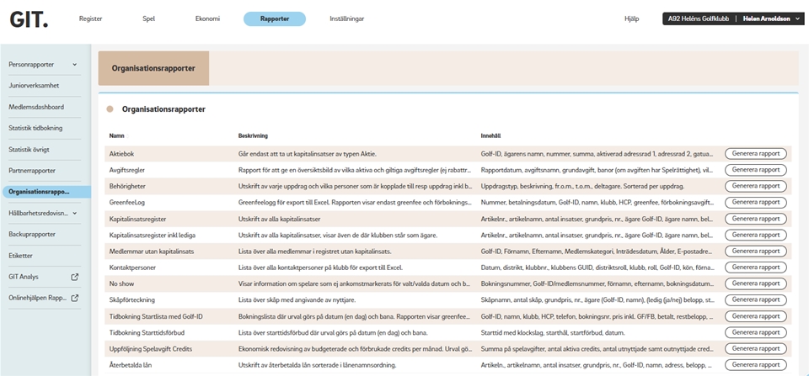Open Medlemsdashboard in the sidebar
The width and height of the screenshot is (809, 376).
click(36, 107)
